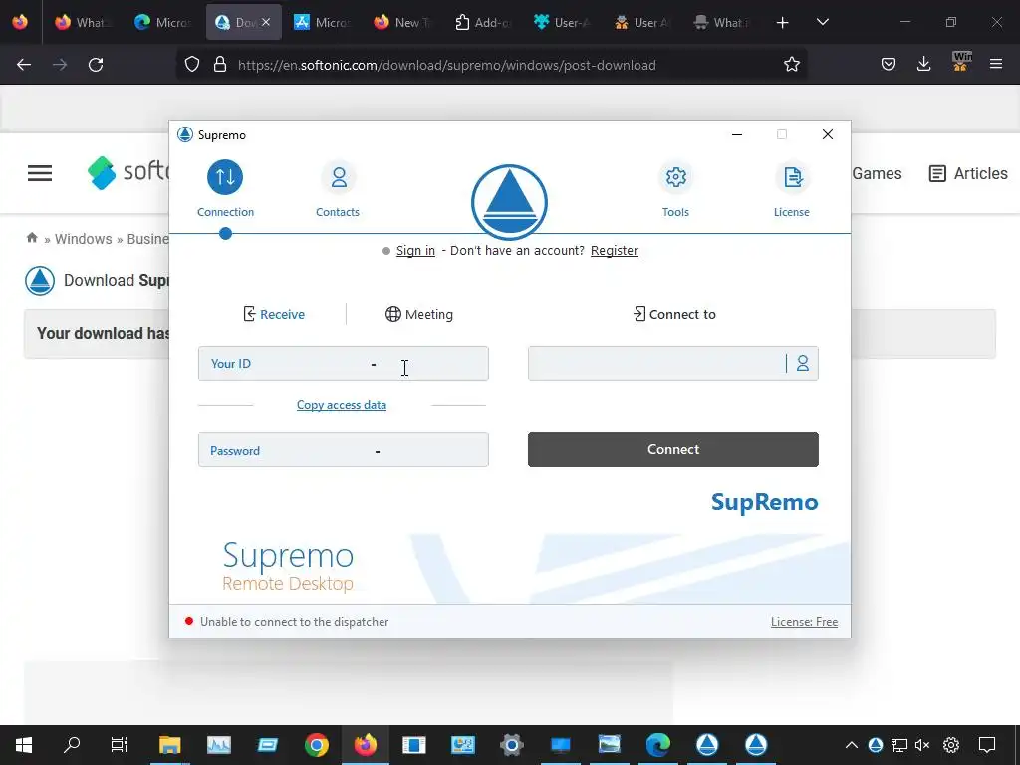
Task: Click 'Unable to connect to the dispatcher' status
Action: click(294, 622)
